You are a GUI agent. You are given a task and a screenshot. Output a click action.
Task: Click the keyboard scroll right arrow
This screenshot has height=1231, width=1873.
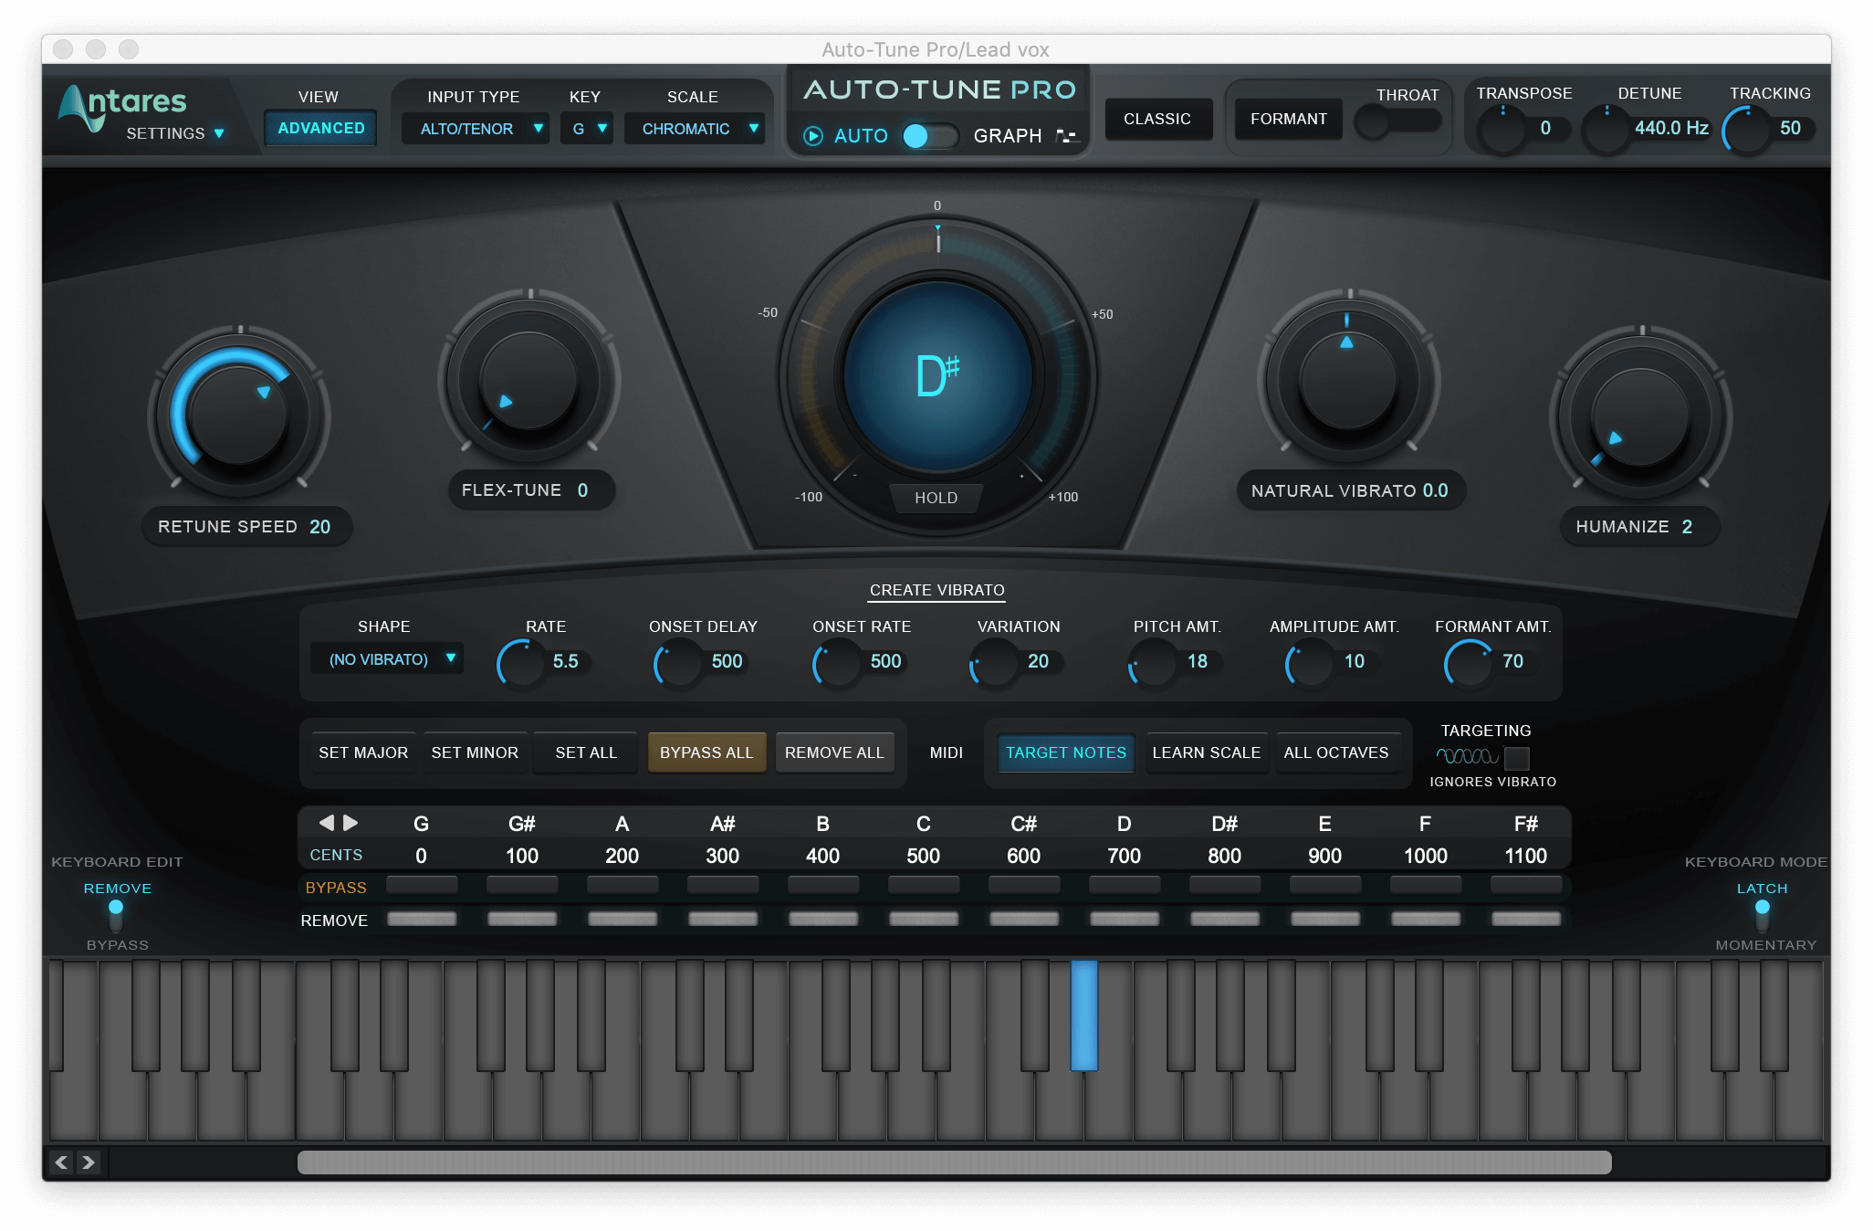[x=89, y=1163]
